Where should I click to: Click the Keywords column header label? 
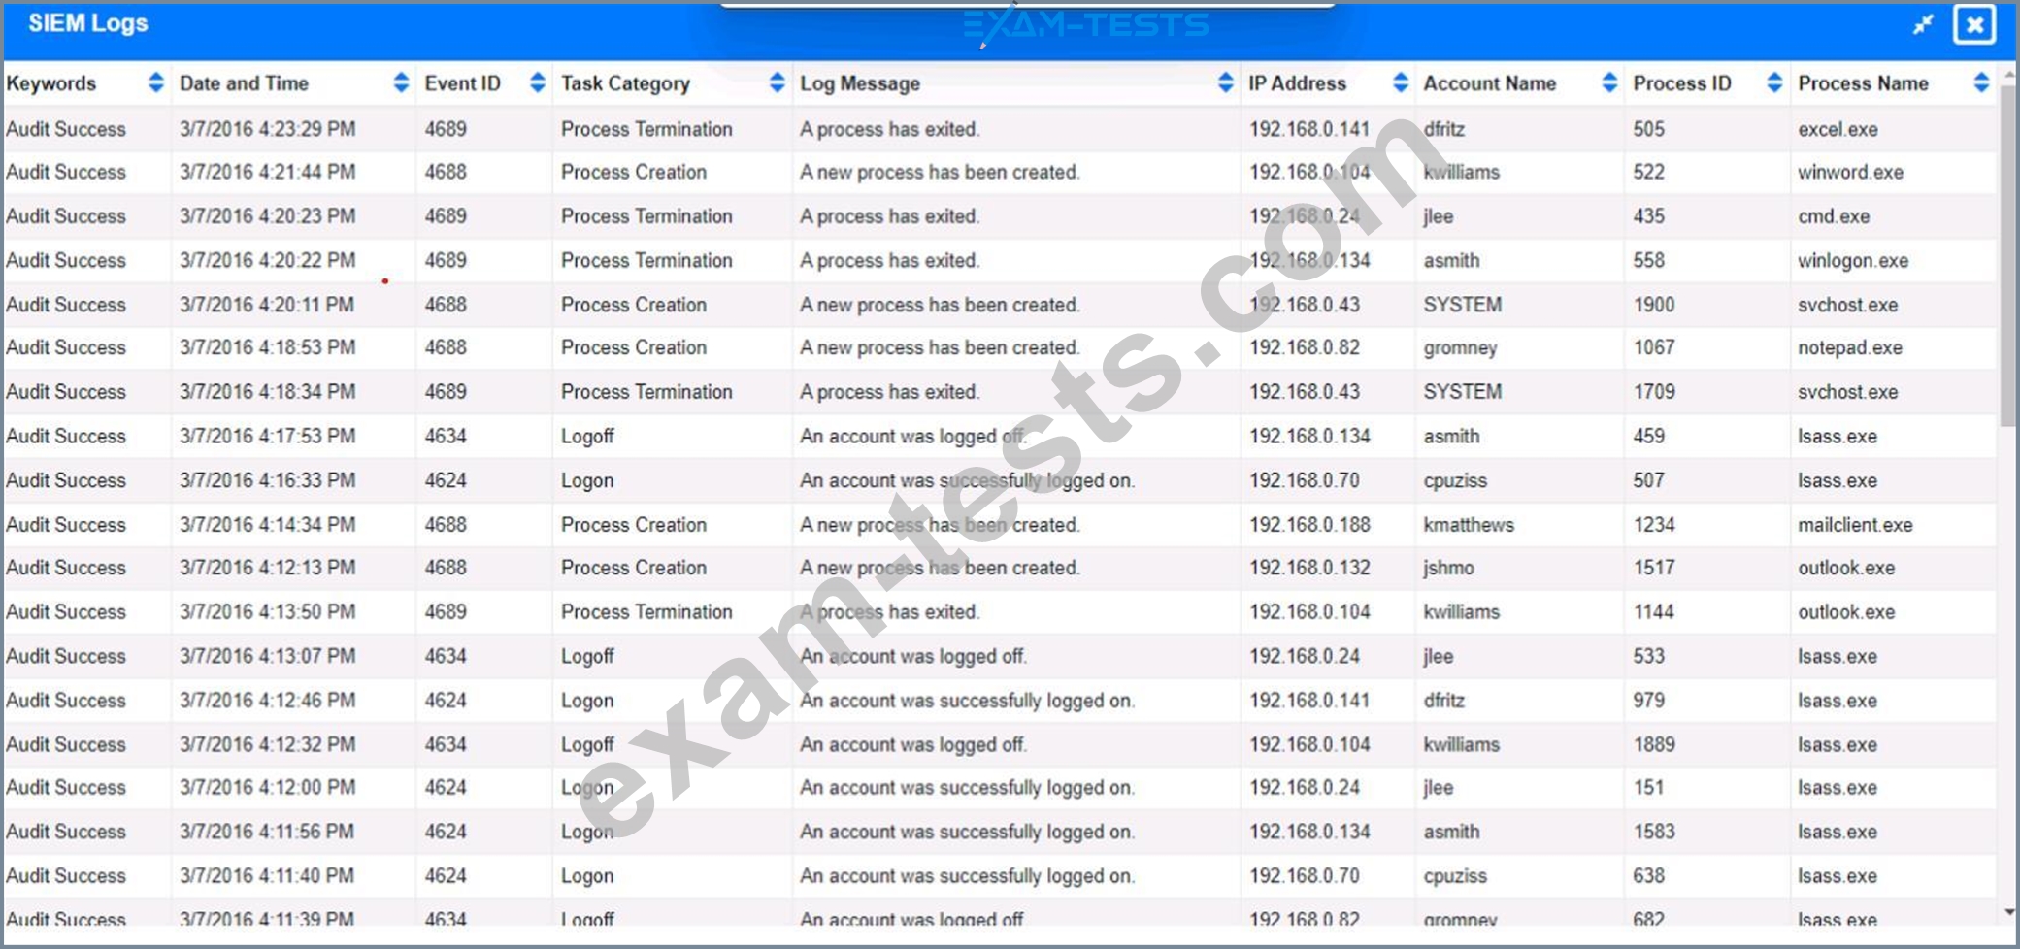pos(51,83)
